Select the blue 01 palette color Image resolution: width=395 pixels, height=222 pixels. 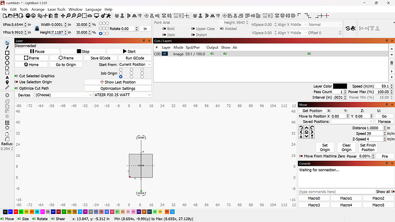10,212
